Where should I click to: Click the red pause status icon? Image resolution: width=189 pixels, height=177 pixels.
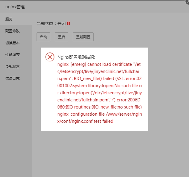[68, 23]
